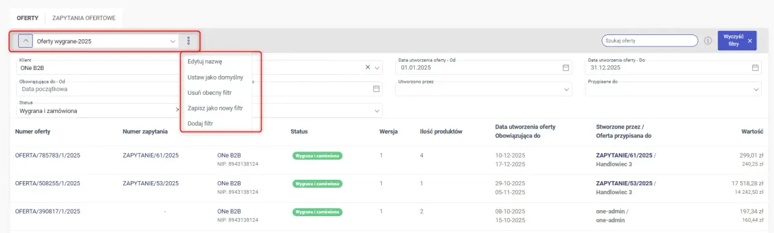Image resolution: width=774 pixels, height=233 pixels.
Task: Open calendar icon of Obowiązująca do field
Action: pyautogui.click(x=376, y=89)
